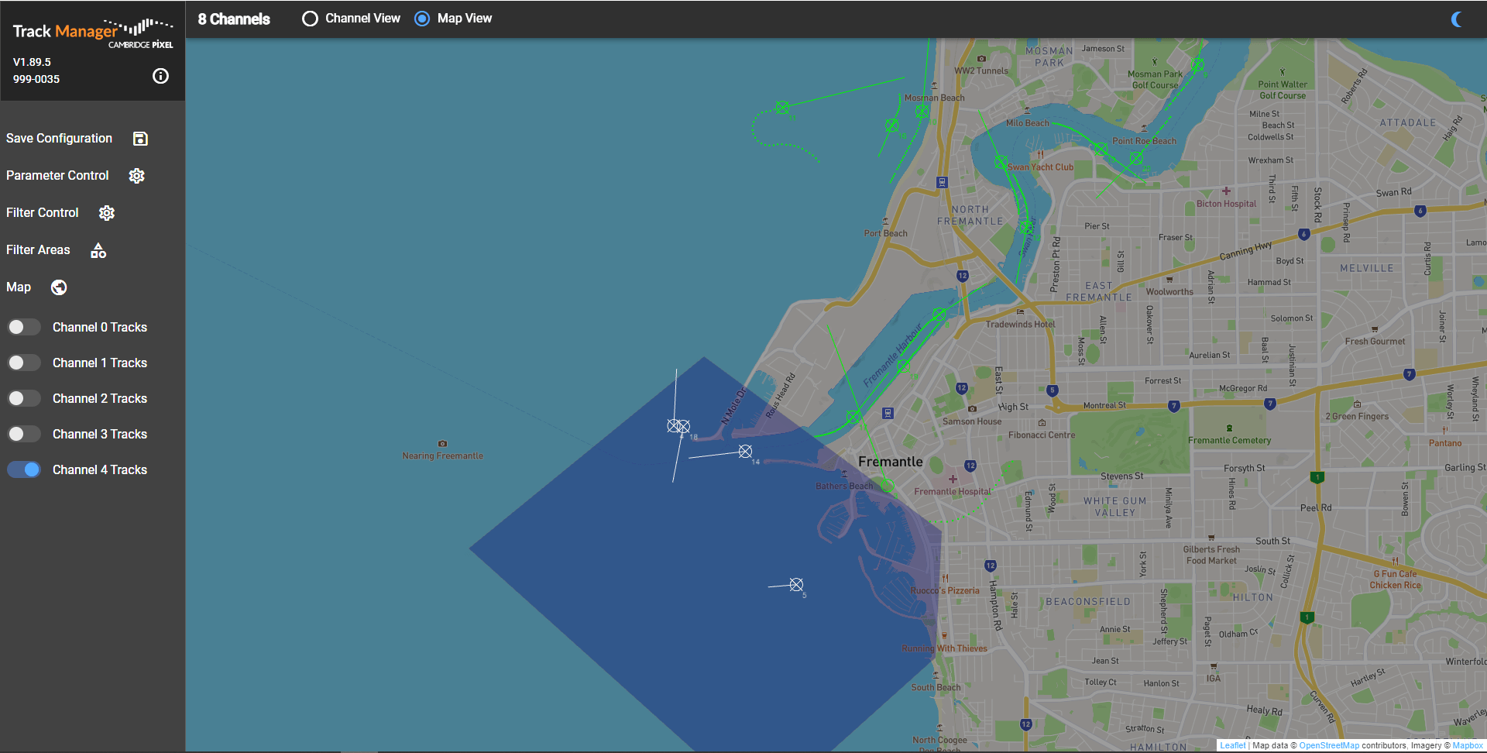Image resolution: width=1487 pixels, height=753 pixels.
Task: Enable Channel 0 Tracks
Action: 24,327
